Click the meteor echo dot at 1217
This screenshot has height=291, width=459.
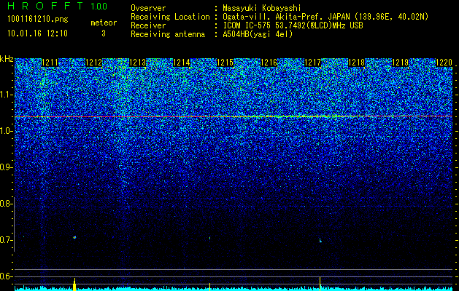coord(320,241)
